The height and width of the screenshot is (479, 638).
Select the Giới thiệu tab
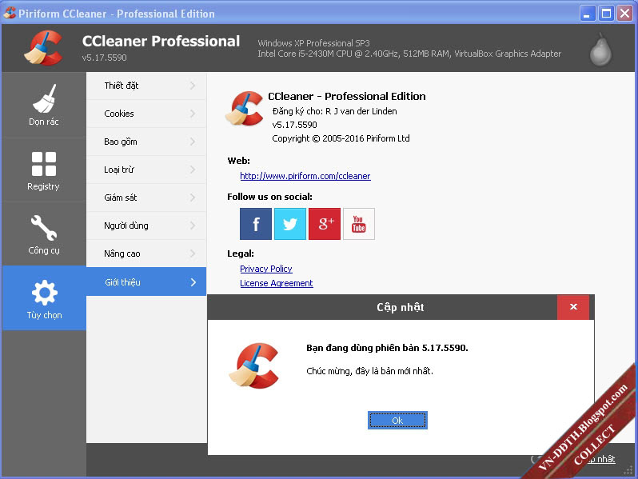point(146,281)
